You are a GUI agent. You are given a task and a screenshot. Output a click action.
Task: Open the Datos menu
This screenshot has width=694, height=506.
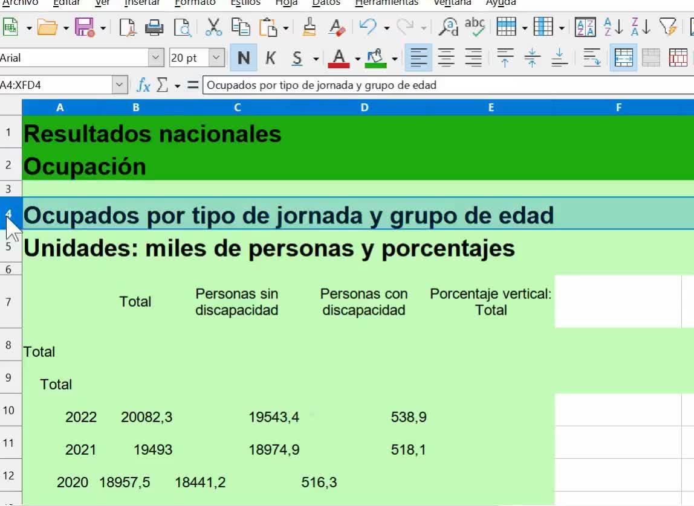(x=326, y=2)
